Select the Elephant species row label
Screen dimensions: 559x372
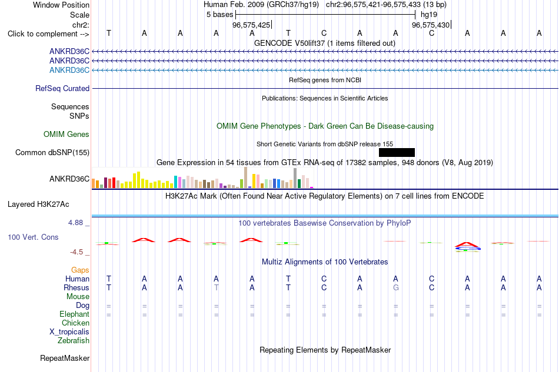pos(74,314)
